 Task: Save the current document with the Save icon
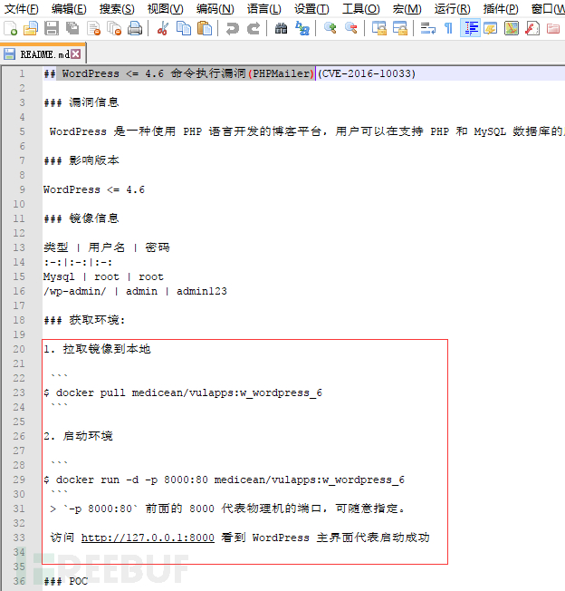(x=52, y=28)
